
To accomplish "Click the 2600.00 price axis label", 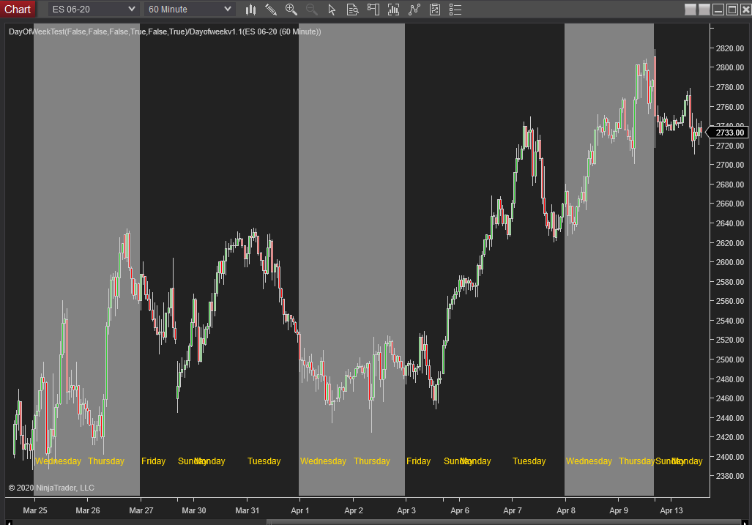I will [x=730, y=262].
